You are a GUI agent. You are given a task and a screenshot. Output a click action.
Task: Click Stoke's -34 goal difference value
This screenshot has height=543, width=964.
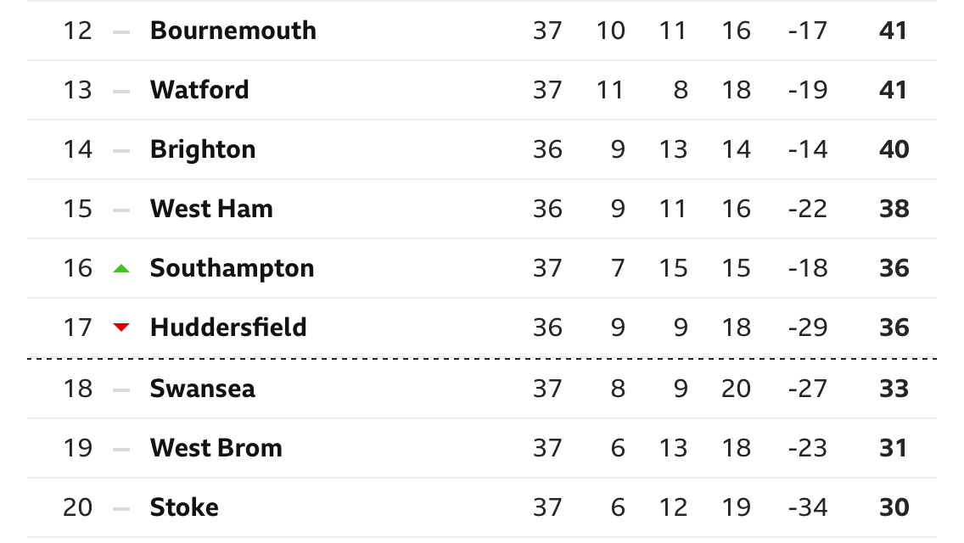click(x=808, y=507)
